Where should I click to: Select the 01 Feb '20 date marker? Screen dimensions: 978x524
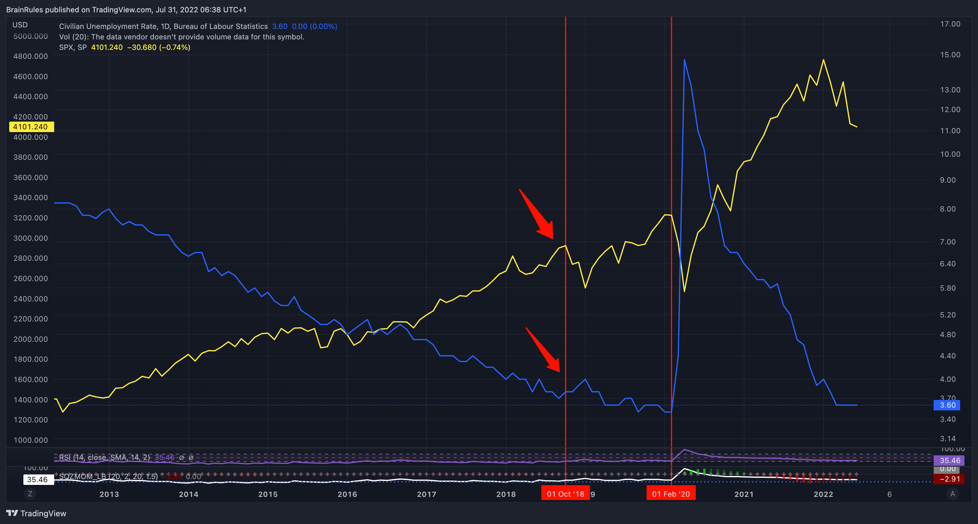coord(671,494)
